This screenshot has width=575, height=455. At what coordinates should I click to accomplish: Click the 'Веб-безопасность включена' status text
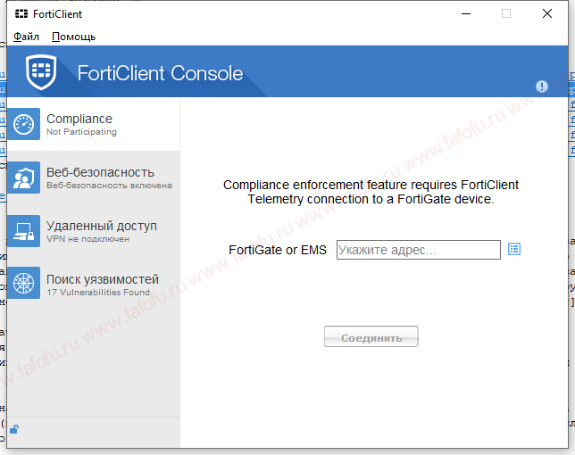click(109, 186)
